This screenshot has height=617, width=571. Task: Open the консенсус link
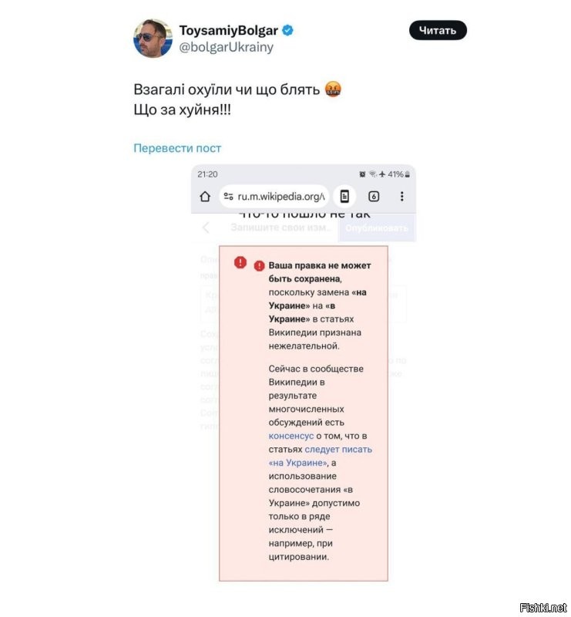[x=291, y=436]
